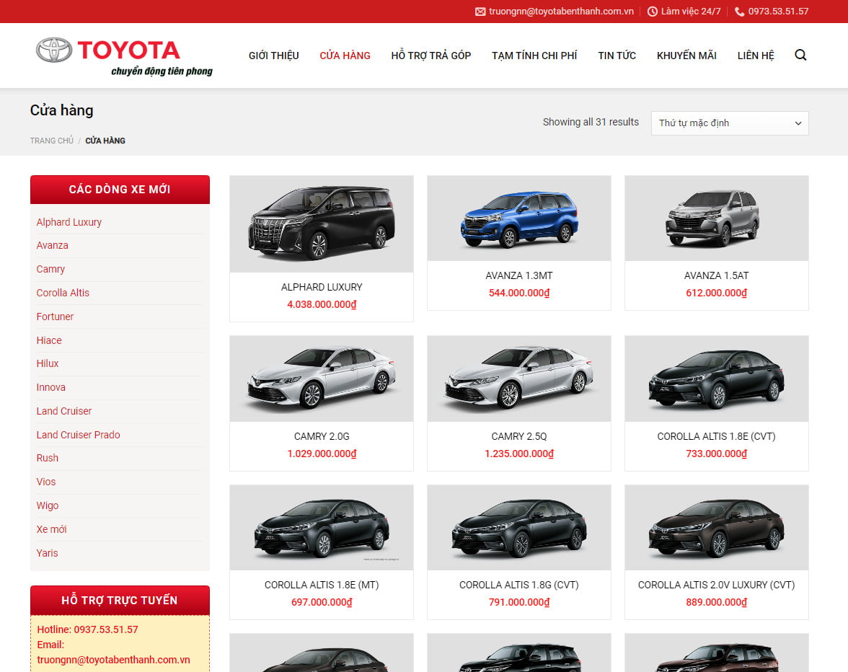The width and height of the screenshot is (848, 672).
Task: Open CAMRY 2.5Q product title
Action: pos(518,437)
